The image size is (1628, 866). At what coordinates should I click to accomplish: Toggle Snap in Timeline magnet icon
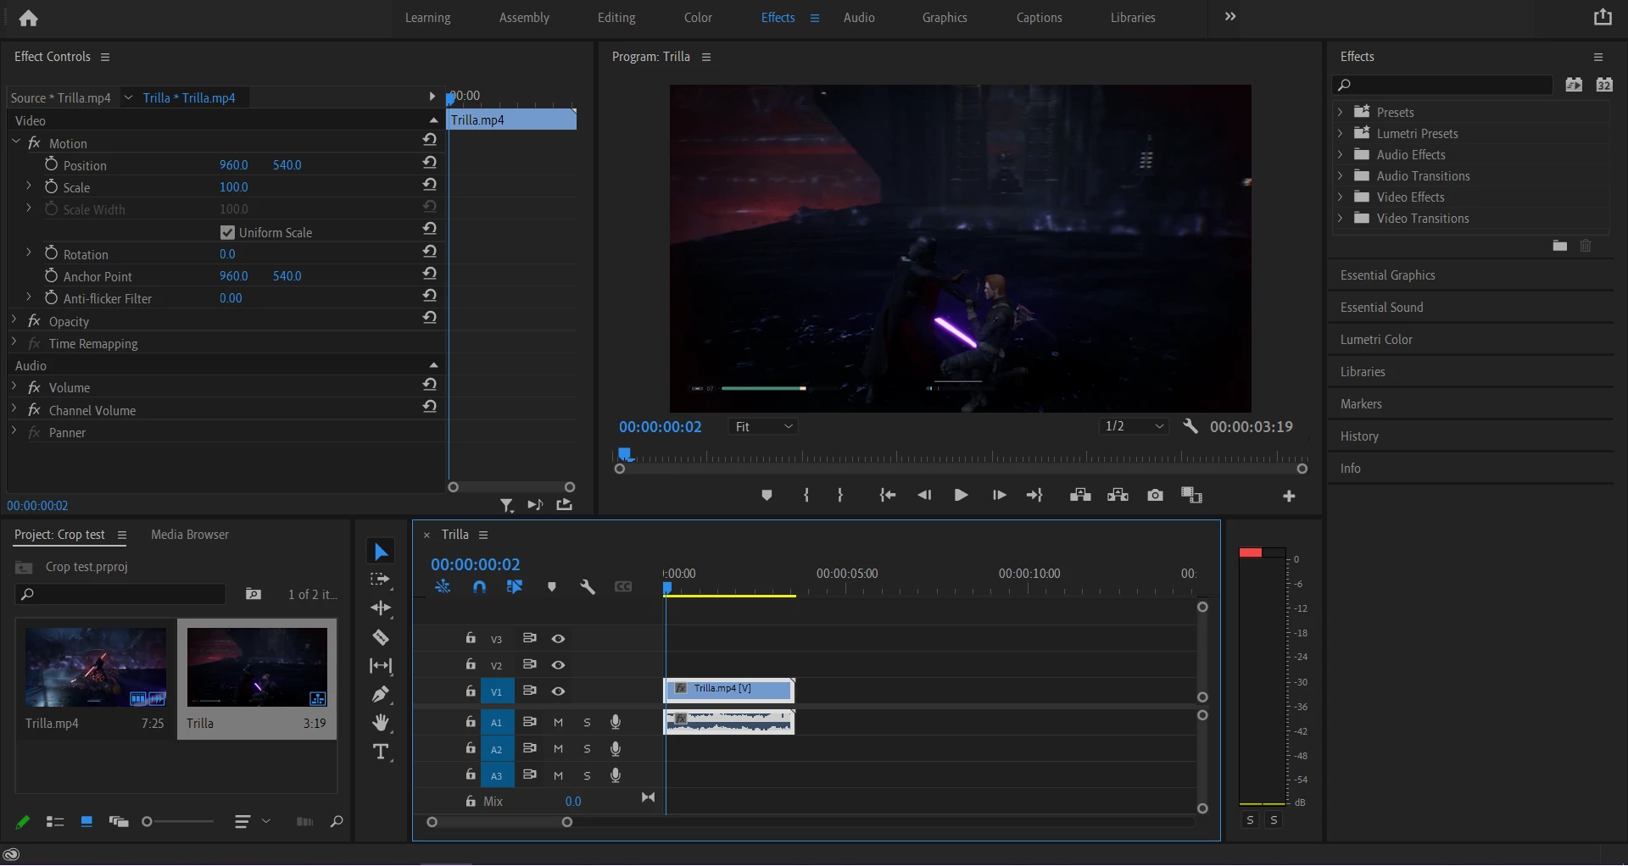(479, 586)
